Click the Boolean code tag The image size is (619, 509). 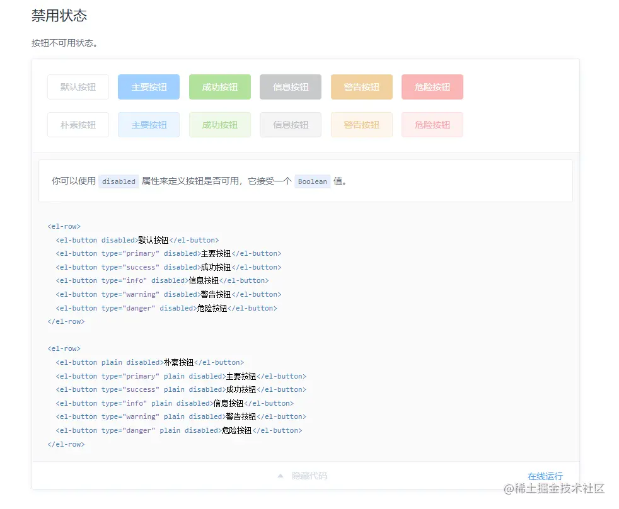[x=312, y=181]
